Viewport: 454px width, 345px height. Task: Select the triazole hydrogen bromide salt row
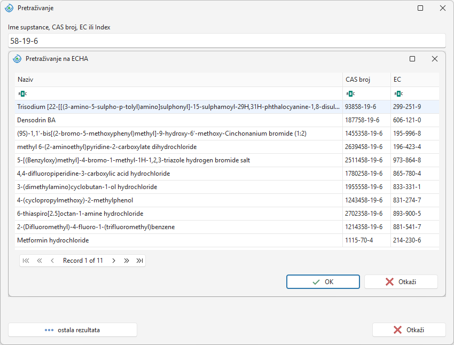(x=227, y=160)
